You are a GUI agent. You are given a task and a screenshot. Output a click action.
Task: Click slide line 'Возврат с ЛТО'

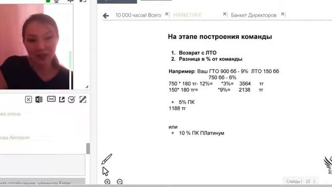tap(198, 53)
